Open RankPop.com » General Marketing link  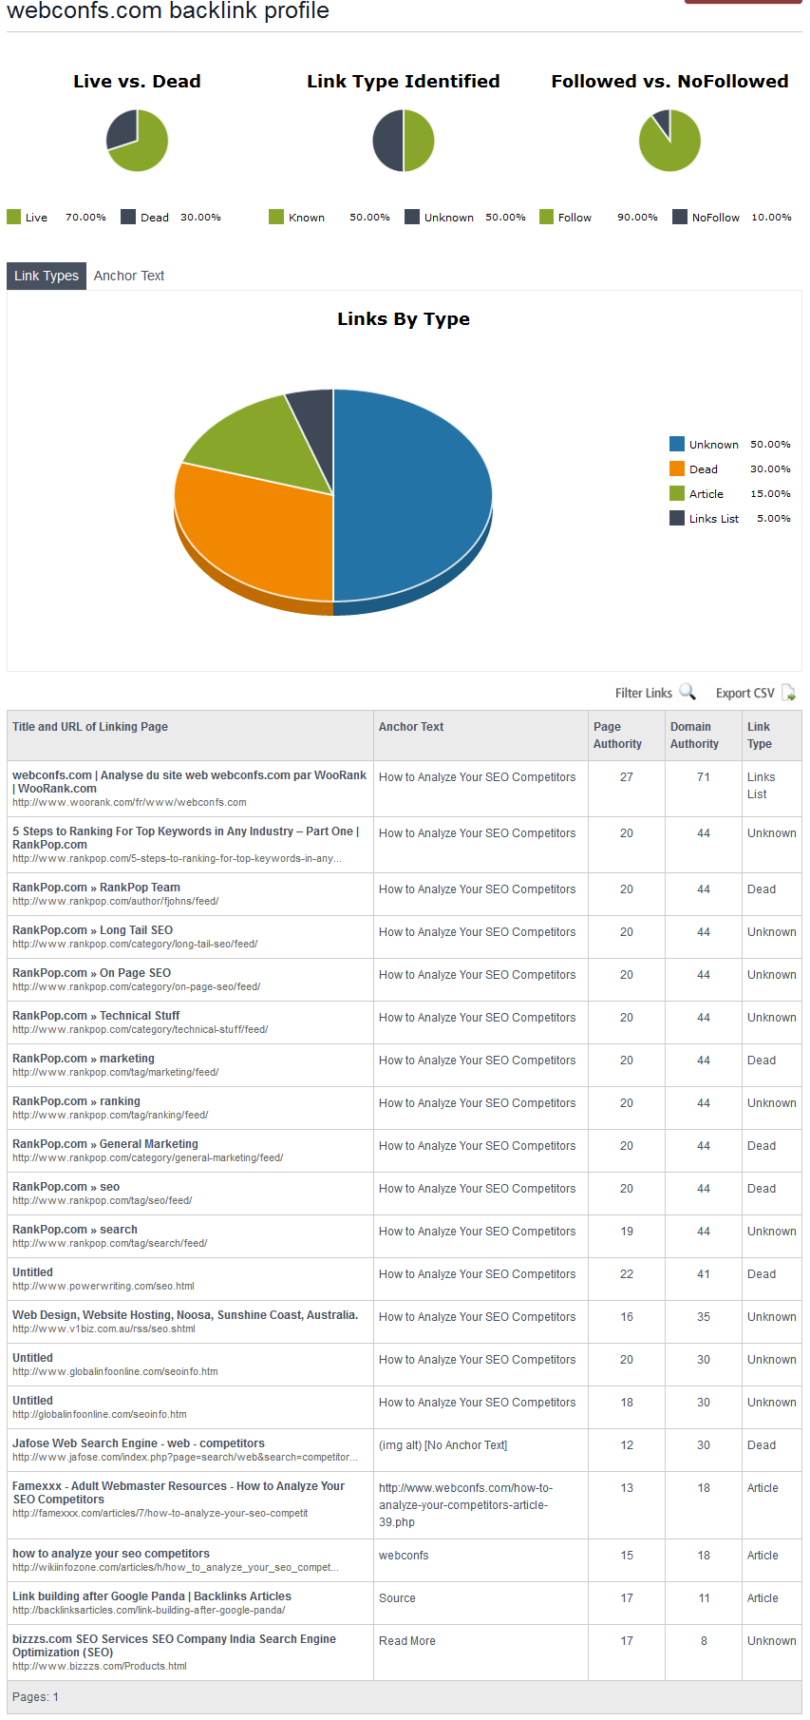tap(105, 1144)
